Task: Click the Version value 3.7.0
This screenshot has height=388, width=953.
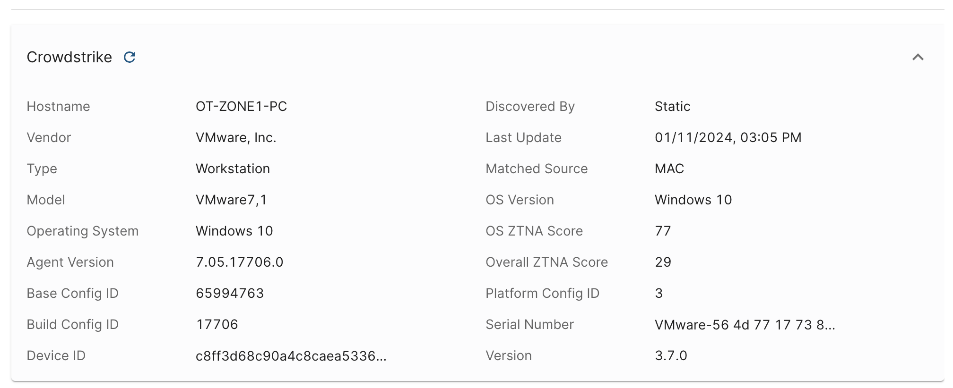Action: (x=671, y=356)
